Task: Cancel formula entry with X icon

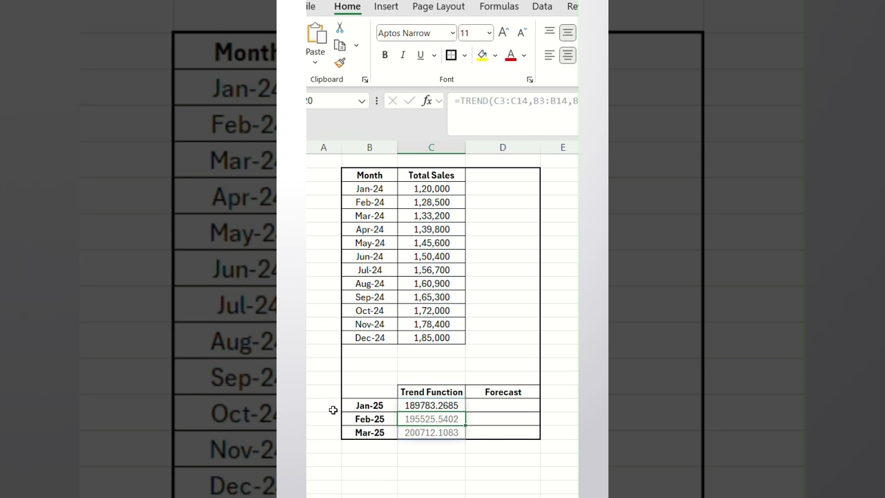Action: 393,101
